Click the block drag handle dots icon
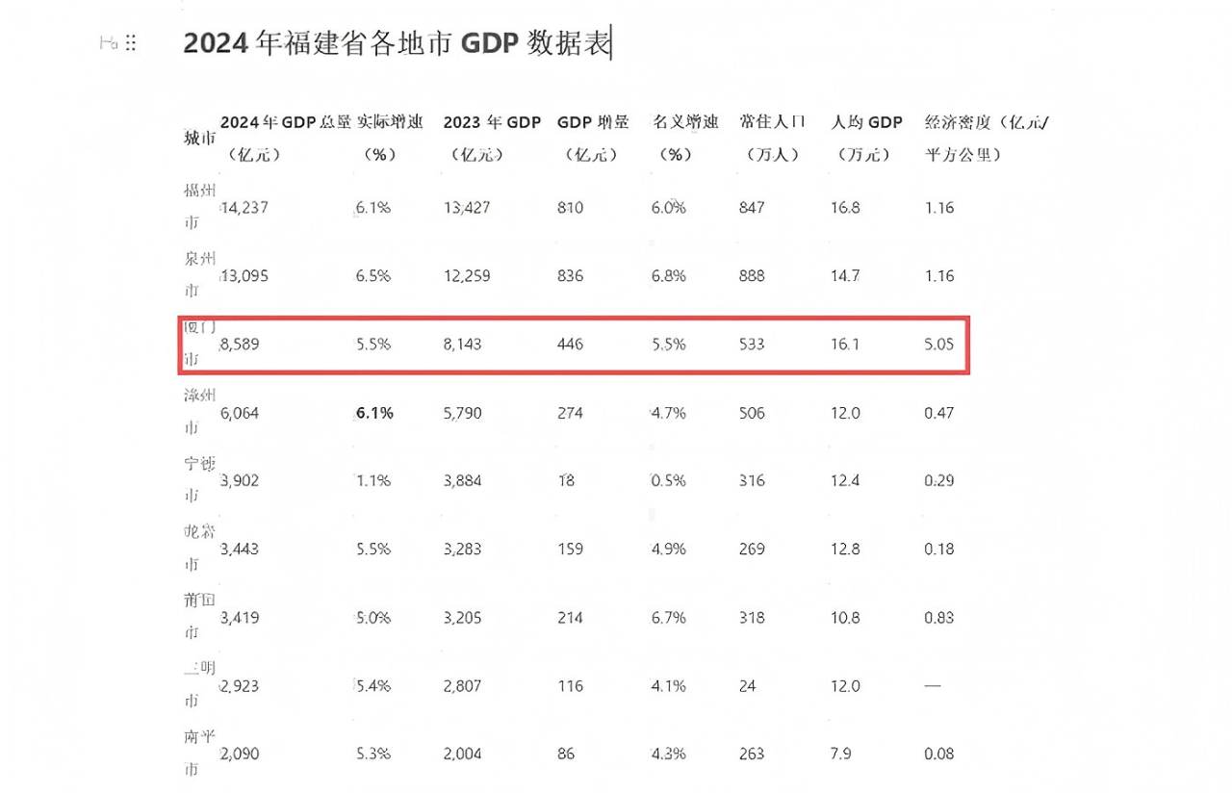 pyautogui.click(x=131, y=43)
